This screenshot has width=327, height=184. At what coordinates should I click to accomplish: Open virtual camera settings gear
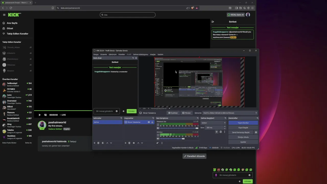[256, 132]
